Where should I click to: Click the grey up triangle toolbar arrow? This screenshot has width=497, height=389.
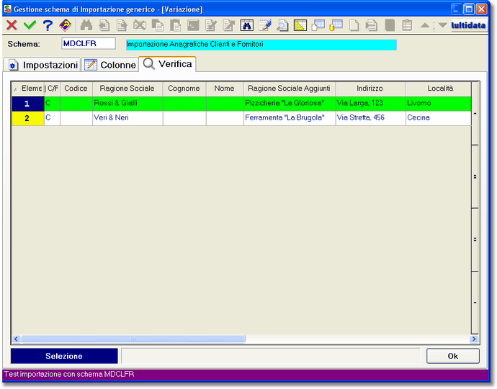click(x=425, y=25)
